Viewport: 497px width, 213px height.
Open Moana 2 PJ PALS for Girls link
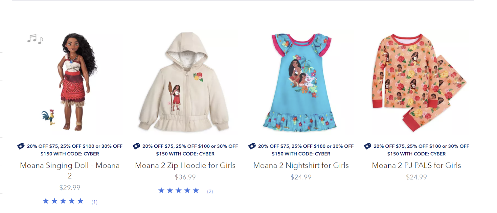coord(417,166)
